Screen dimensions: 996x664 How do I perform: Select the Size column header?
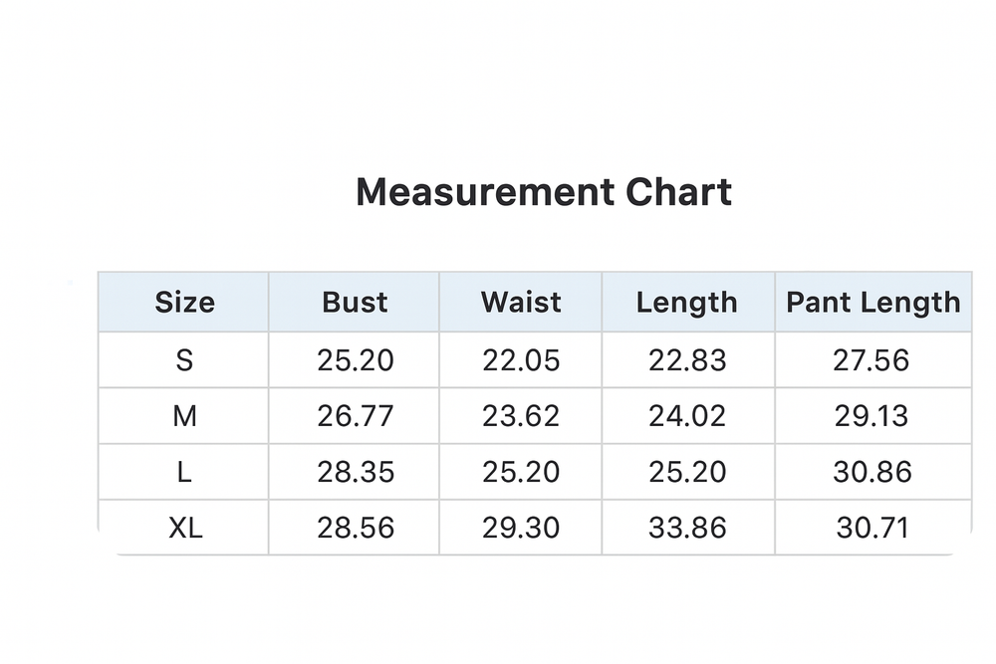(x=184, y=303)
